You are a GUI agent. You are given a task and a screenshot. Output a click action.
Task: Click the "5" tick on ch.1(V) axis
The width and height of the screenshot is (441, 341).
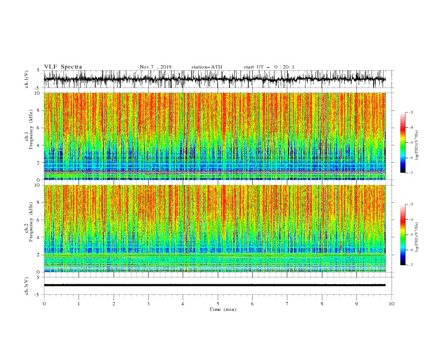(x=39, y=70)
